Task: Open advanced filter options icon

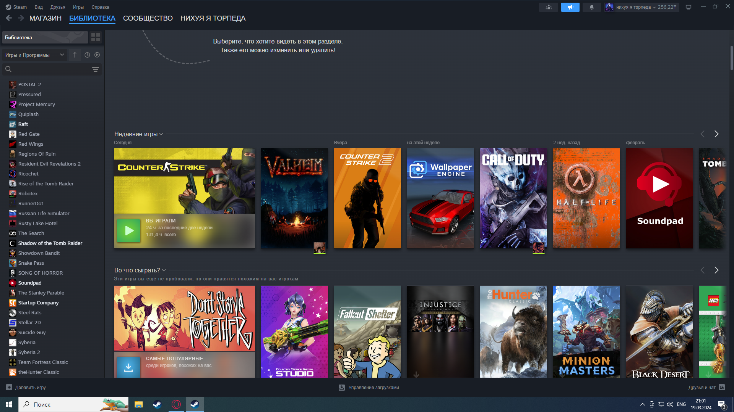Action: pyautogui.click(x=96, y=69)
